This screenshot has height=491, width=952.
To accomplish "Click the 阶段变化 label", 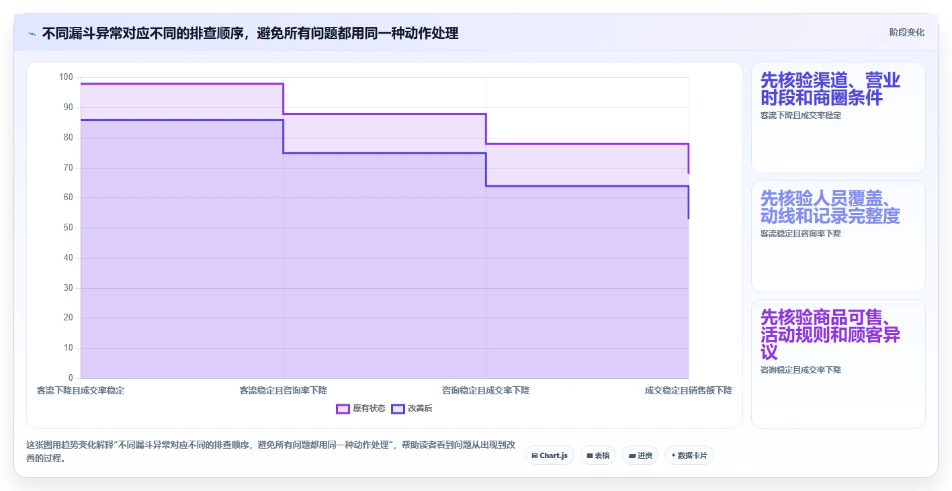I will click(906, 32).
